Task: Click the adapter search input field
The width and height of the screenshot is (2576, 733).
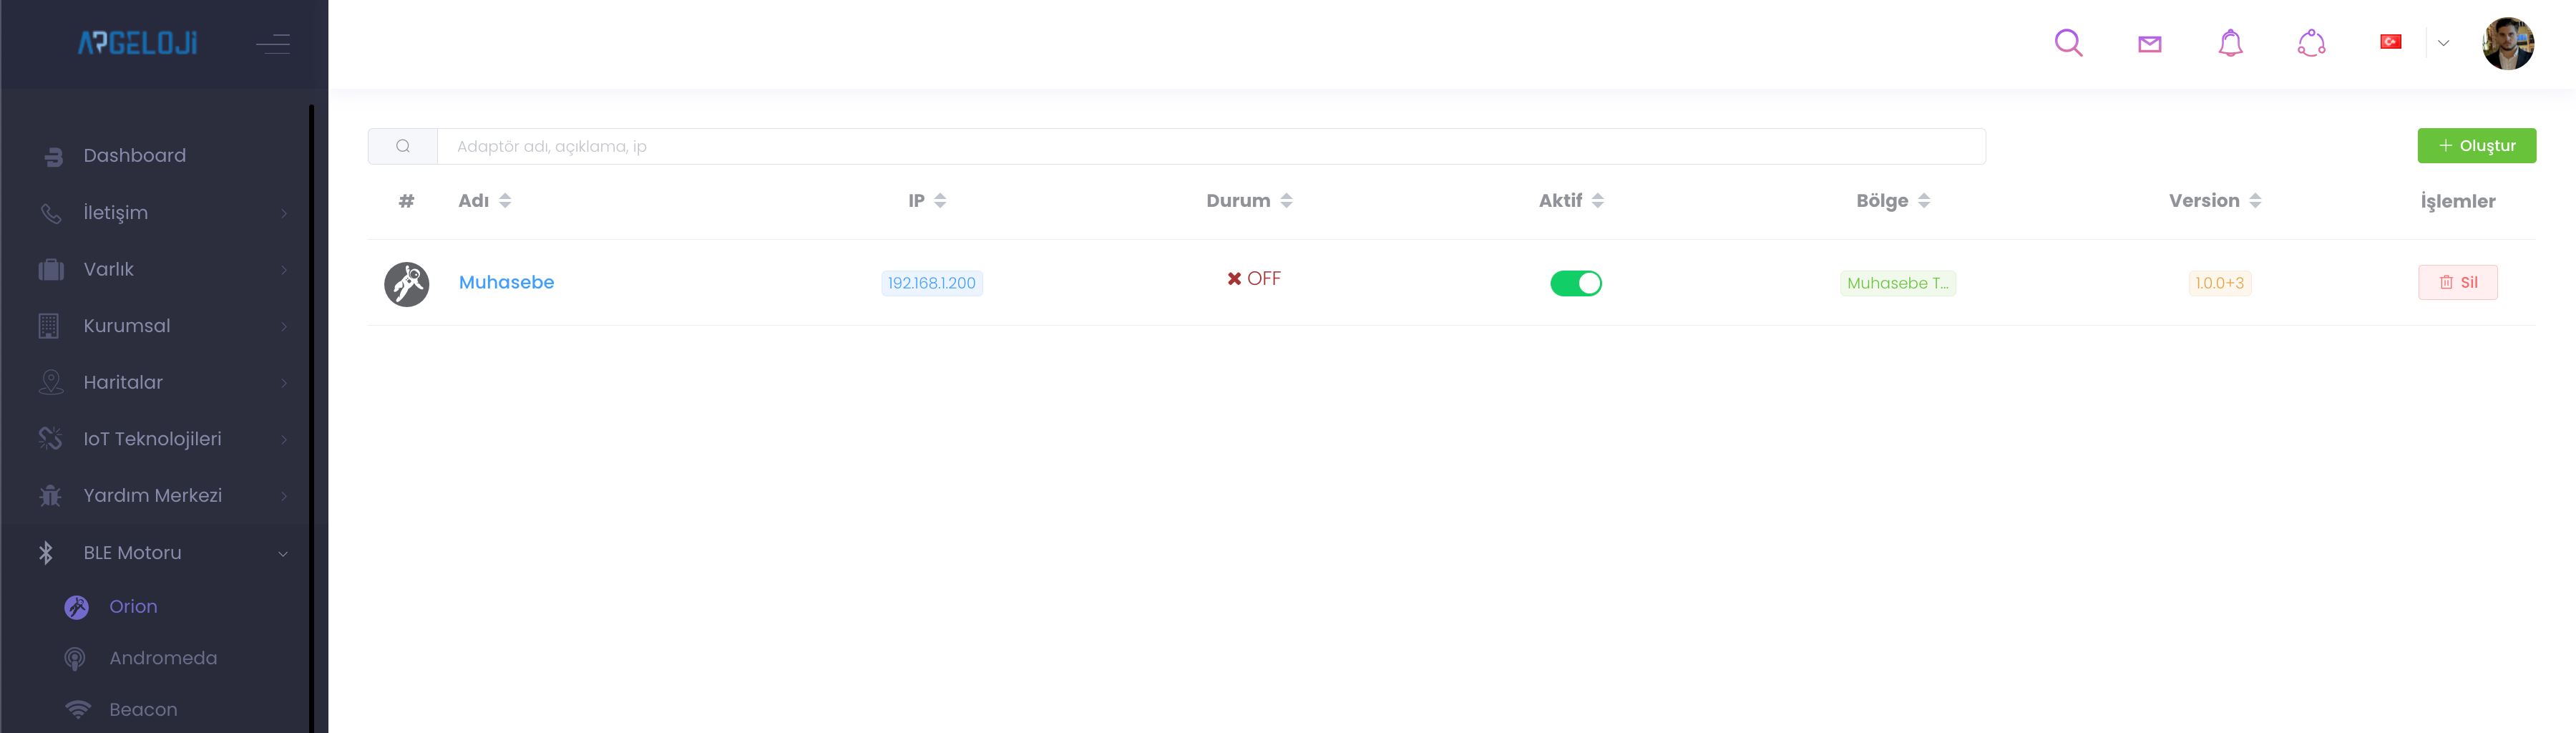Action: 1210,147
